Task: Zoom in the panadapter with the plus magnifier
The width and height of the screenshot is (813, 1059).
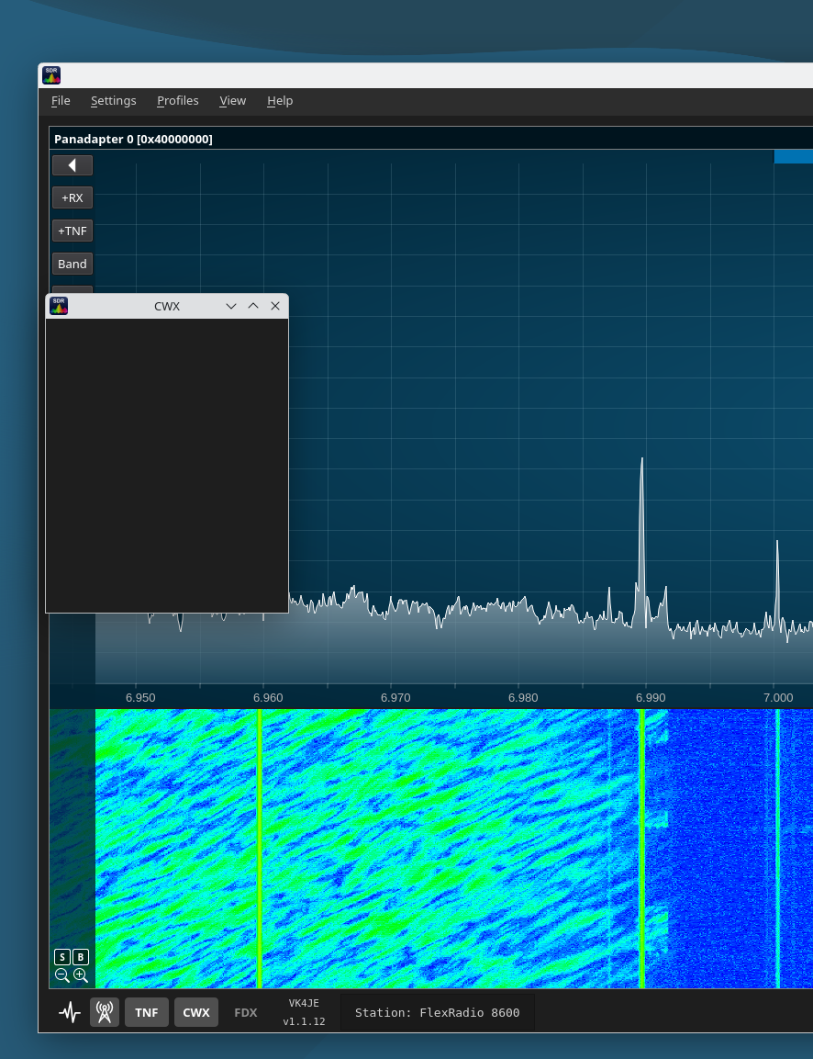Action: click(81, 975)
